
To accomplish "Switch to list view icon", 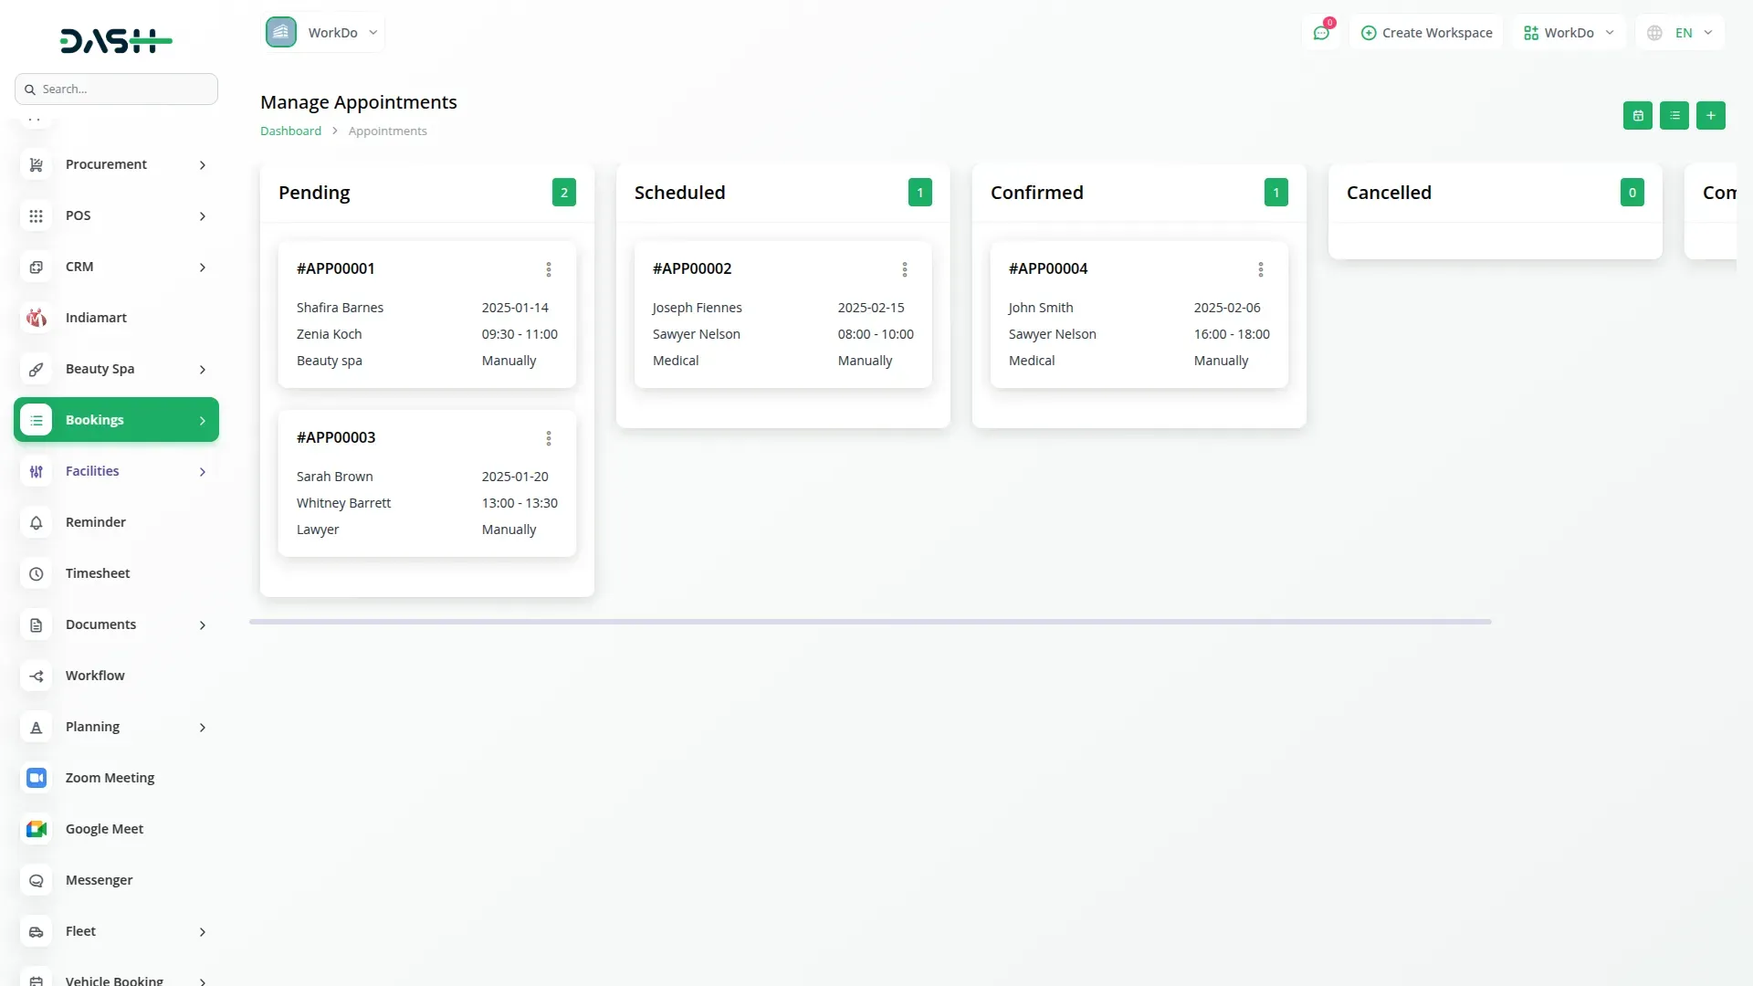I will click(x=1674, y=116).
